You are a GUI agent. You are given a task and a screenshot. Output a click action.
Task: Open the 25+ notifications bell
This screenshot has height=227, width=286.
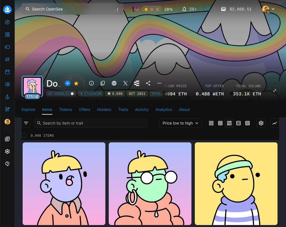[x=189, y=9]
